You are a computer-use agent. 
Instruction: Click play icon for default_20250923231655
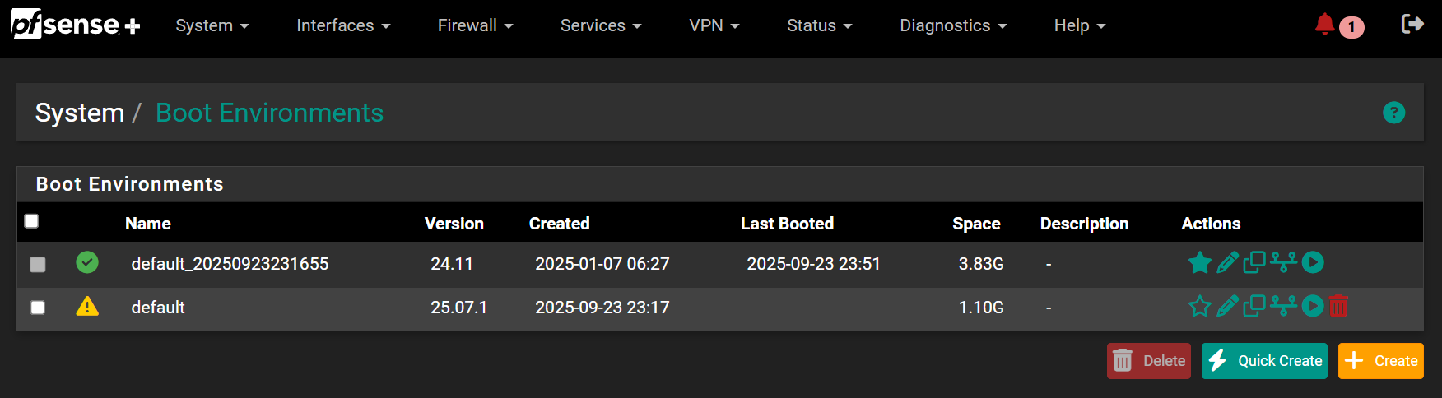point(1313,263)
